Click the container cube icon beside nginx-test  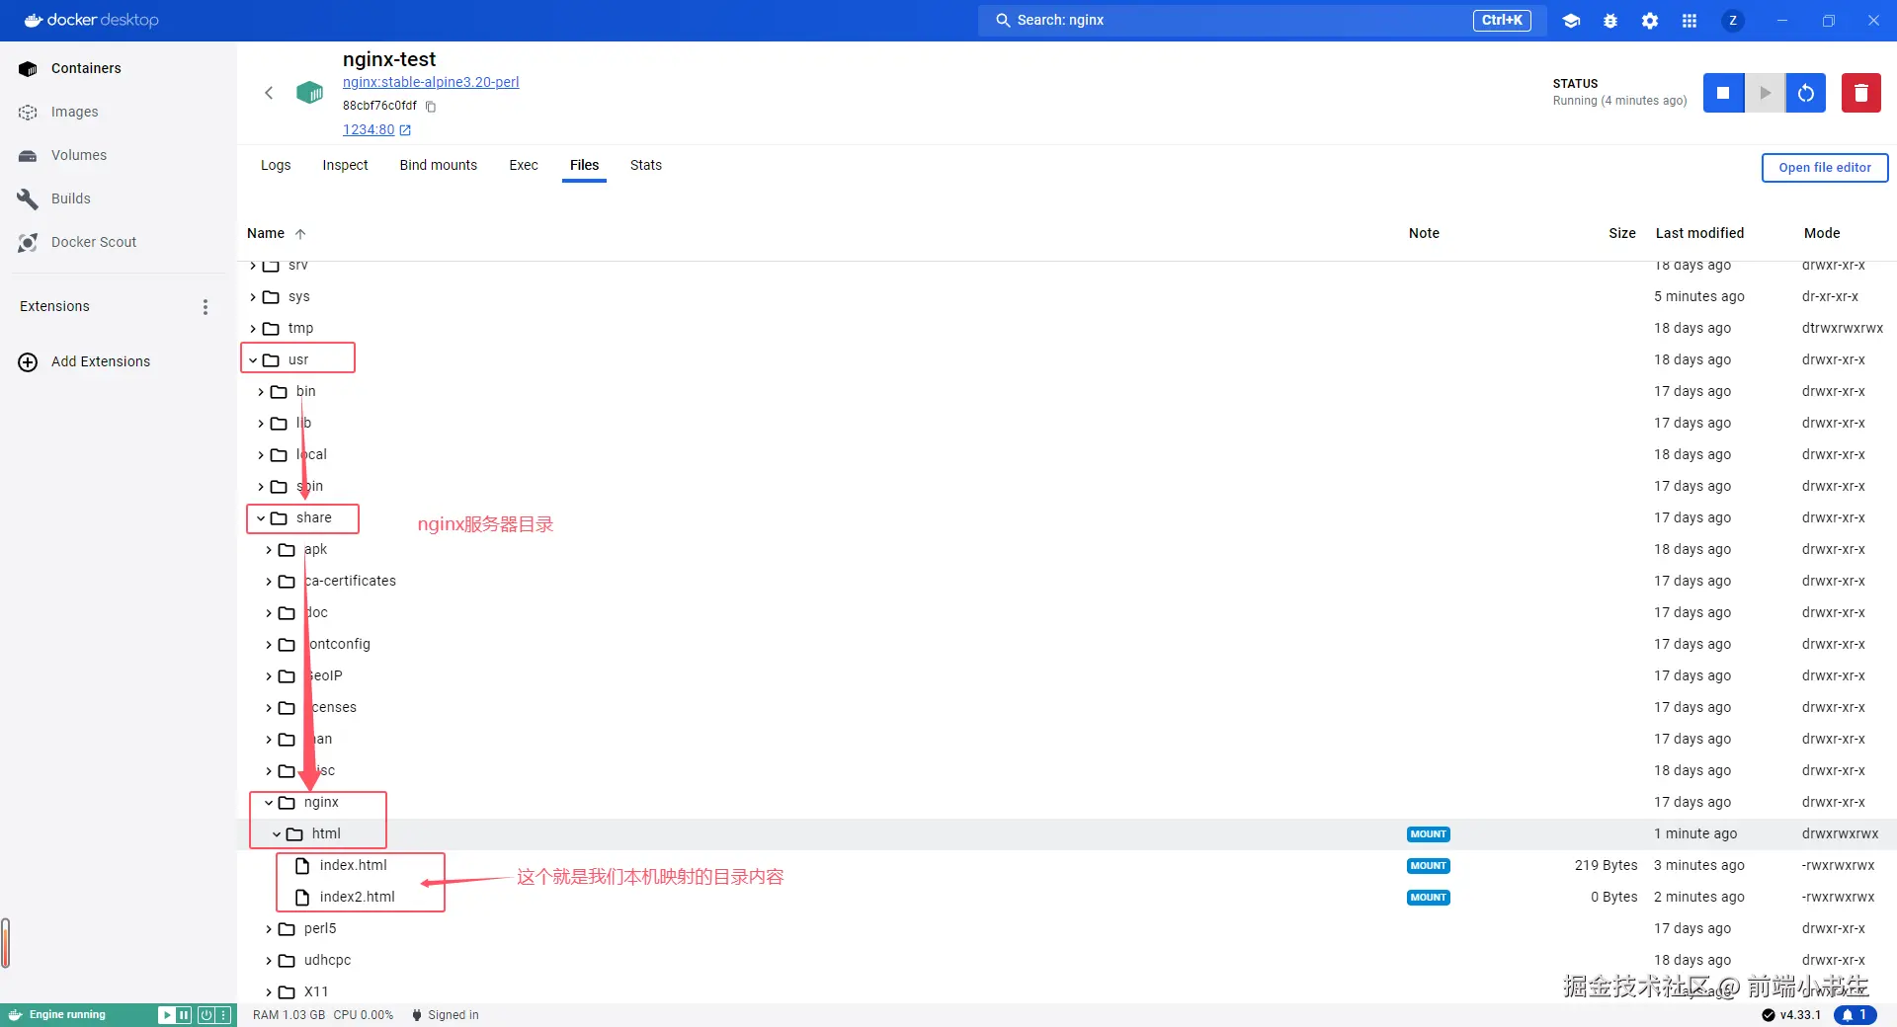point(310,93)
